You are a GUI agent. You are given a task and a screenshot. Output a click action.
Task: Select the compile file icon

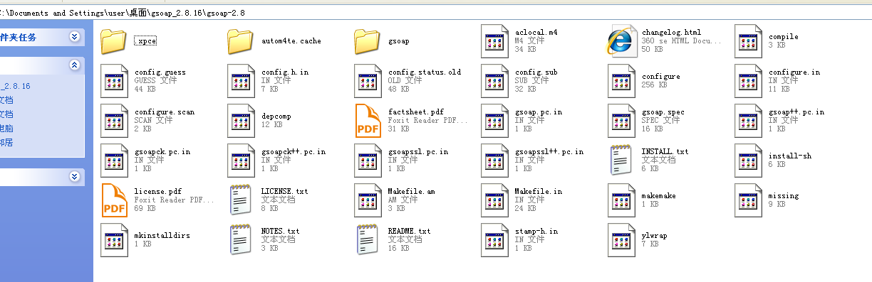tap(748, 41)
